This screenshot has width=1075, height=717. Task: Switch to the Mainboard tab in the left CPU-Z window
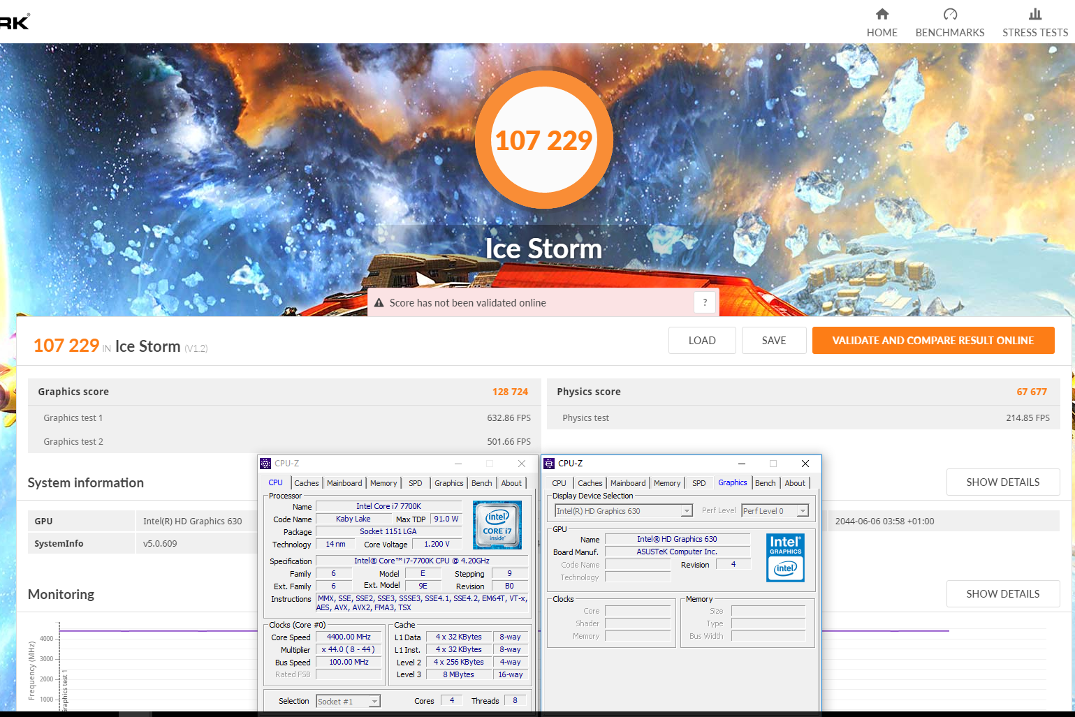[x=344, y=483]
